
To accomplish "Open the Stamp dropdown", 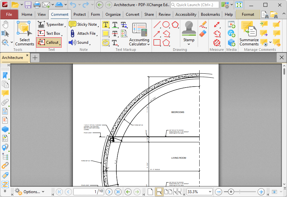I will pyautogui.click(x=189, y=44).
